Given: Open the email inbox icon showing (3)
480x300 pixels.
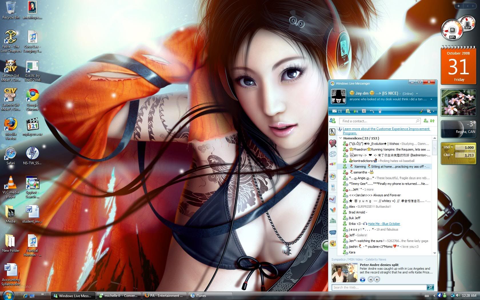Looking at the screenshot, I should [x=337, y=111].
